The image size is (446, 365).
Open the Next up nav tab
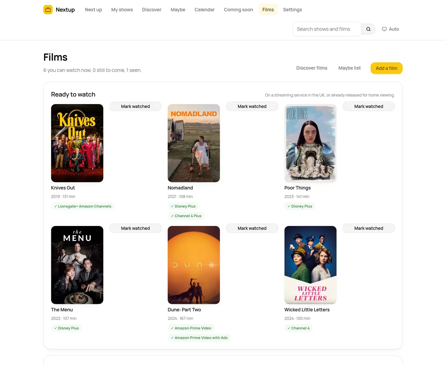point(93,10)
